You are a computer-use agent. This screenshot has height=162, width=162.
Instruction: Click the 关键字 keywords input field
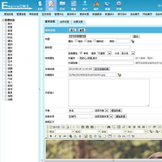107,58
